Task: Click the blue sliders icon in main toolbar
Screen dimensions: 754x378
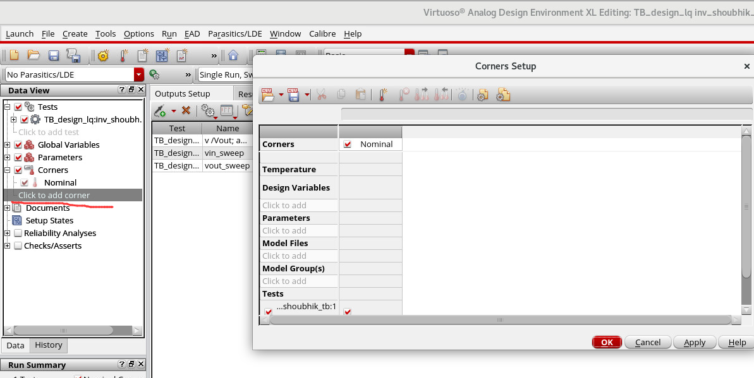Action: pyautogui.click(x=162, y=56)
